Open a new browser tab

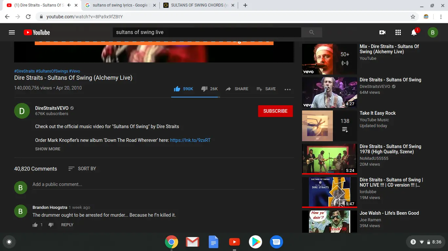tap(245, 5)
